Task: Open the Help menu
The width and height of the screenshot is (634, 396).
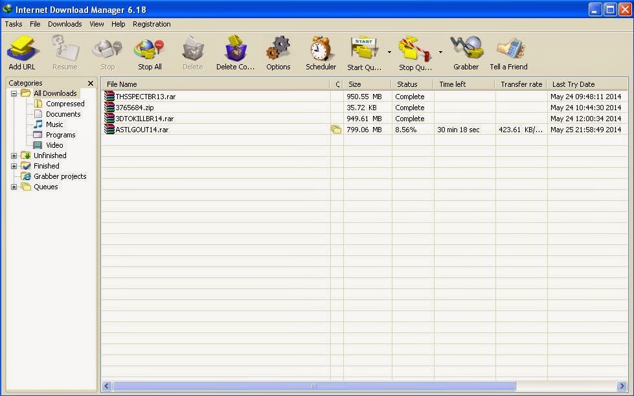Action: (x=118, y=24)
